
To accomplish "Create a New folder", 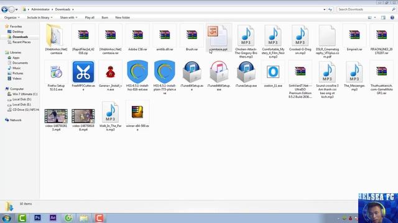I will click(123, 17).
